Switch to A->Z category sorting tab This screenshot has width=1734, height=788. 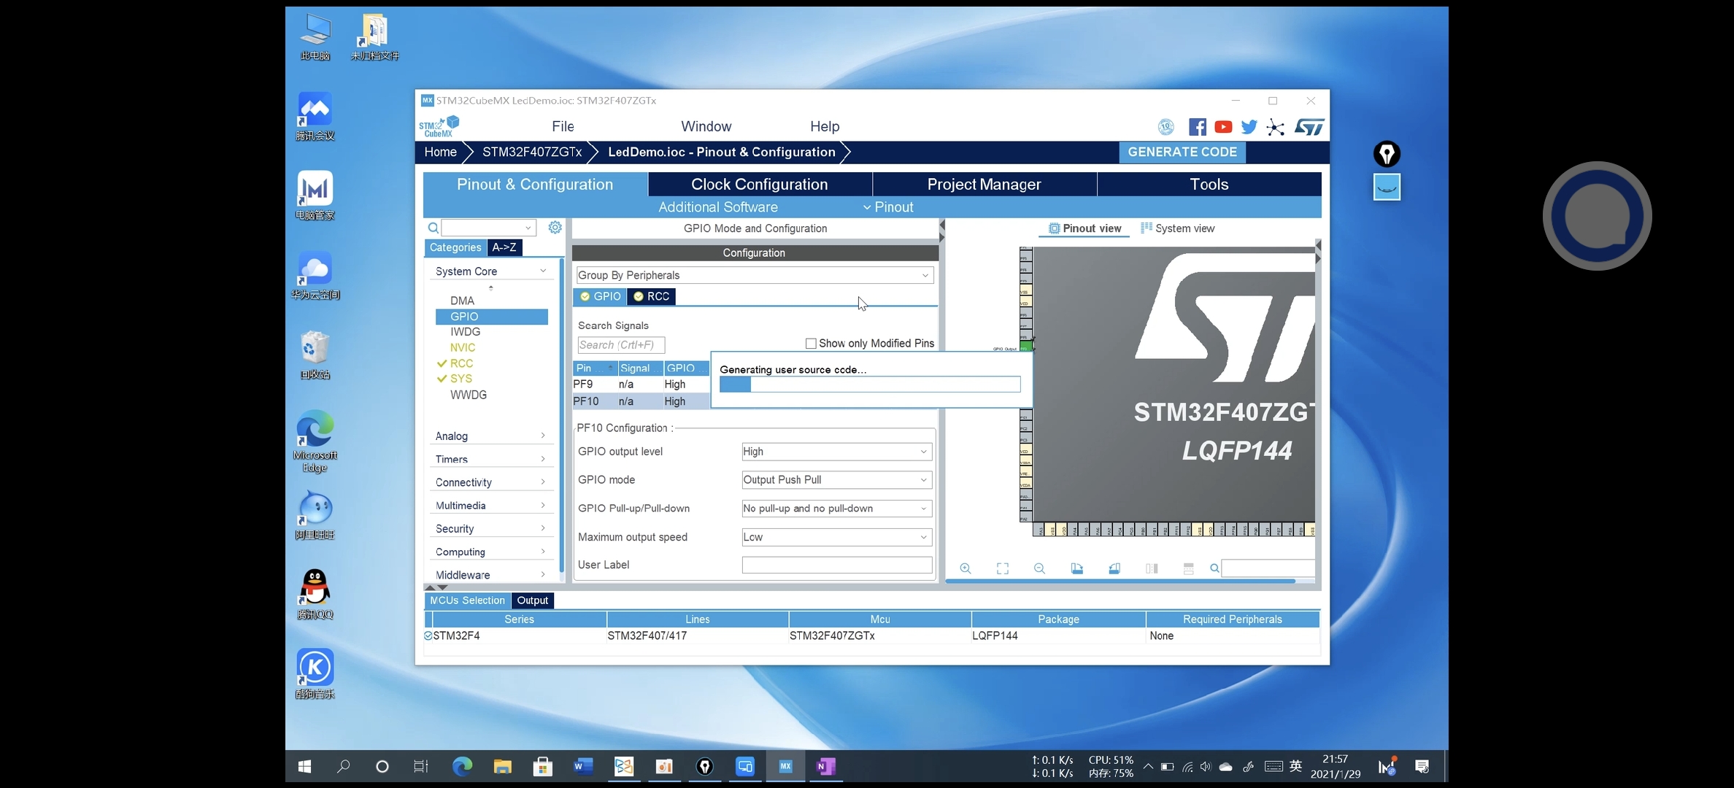(x=504, y=247)
